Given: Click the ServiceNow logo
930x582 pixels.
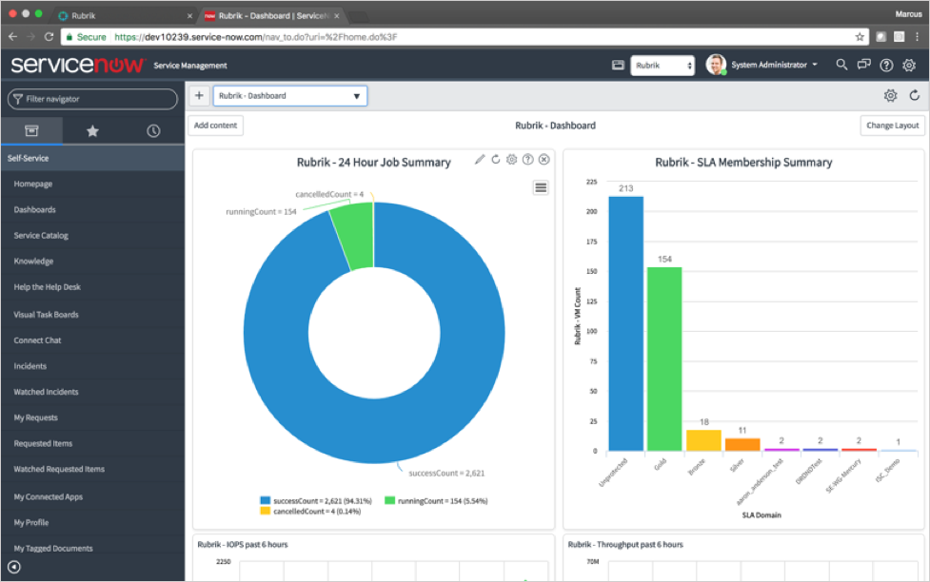Looking at the screenshot, I should (x=77, y=65).
